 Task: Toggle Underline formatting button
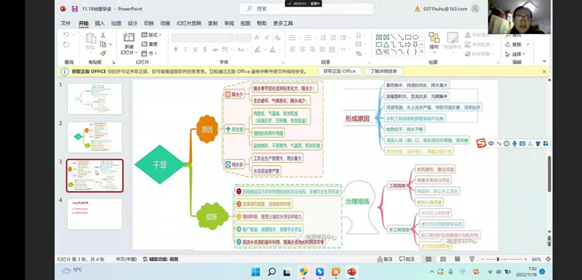tap(195, 49)
